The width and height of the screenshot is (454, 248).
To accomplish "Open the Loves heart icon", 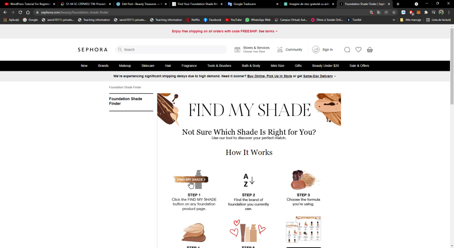I will pyautogui.click(x=358, y=50).
